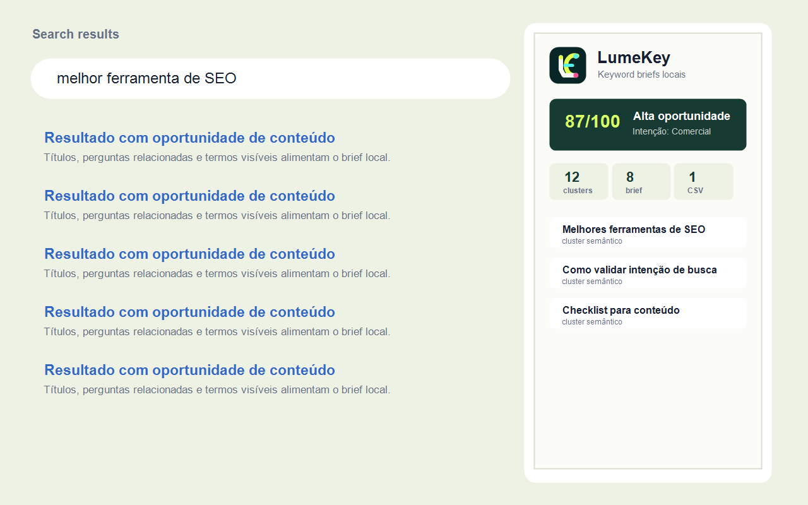This screenshot has height=505, width=808.
Task: Select the '12 clusters' stat card
Action: [x=579, y=182]
